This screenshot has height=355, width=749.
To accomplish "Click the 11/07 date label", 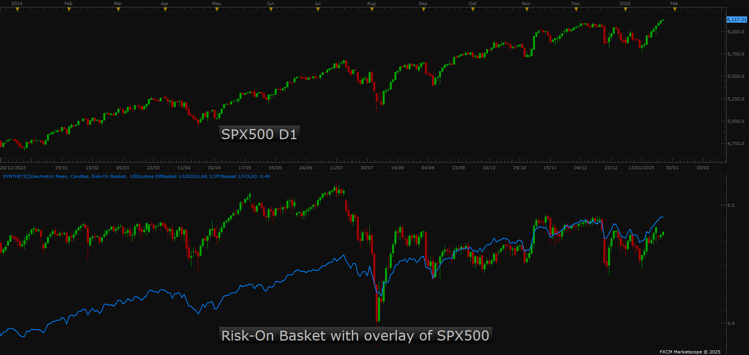I will pos(336,168).
